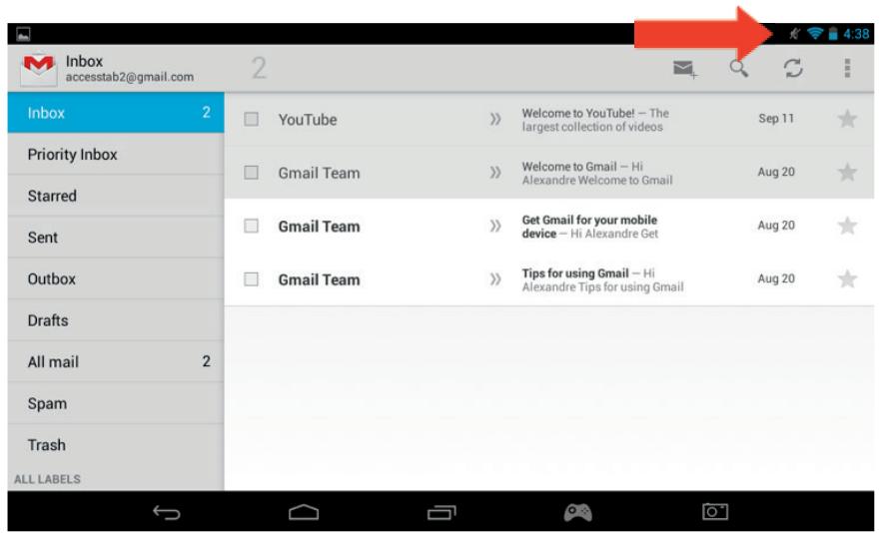
Task: Check the Get Gmail for mobile email checkbox
Action: [x=251, y=226]
